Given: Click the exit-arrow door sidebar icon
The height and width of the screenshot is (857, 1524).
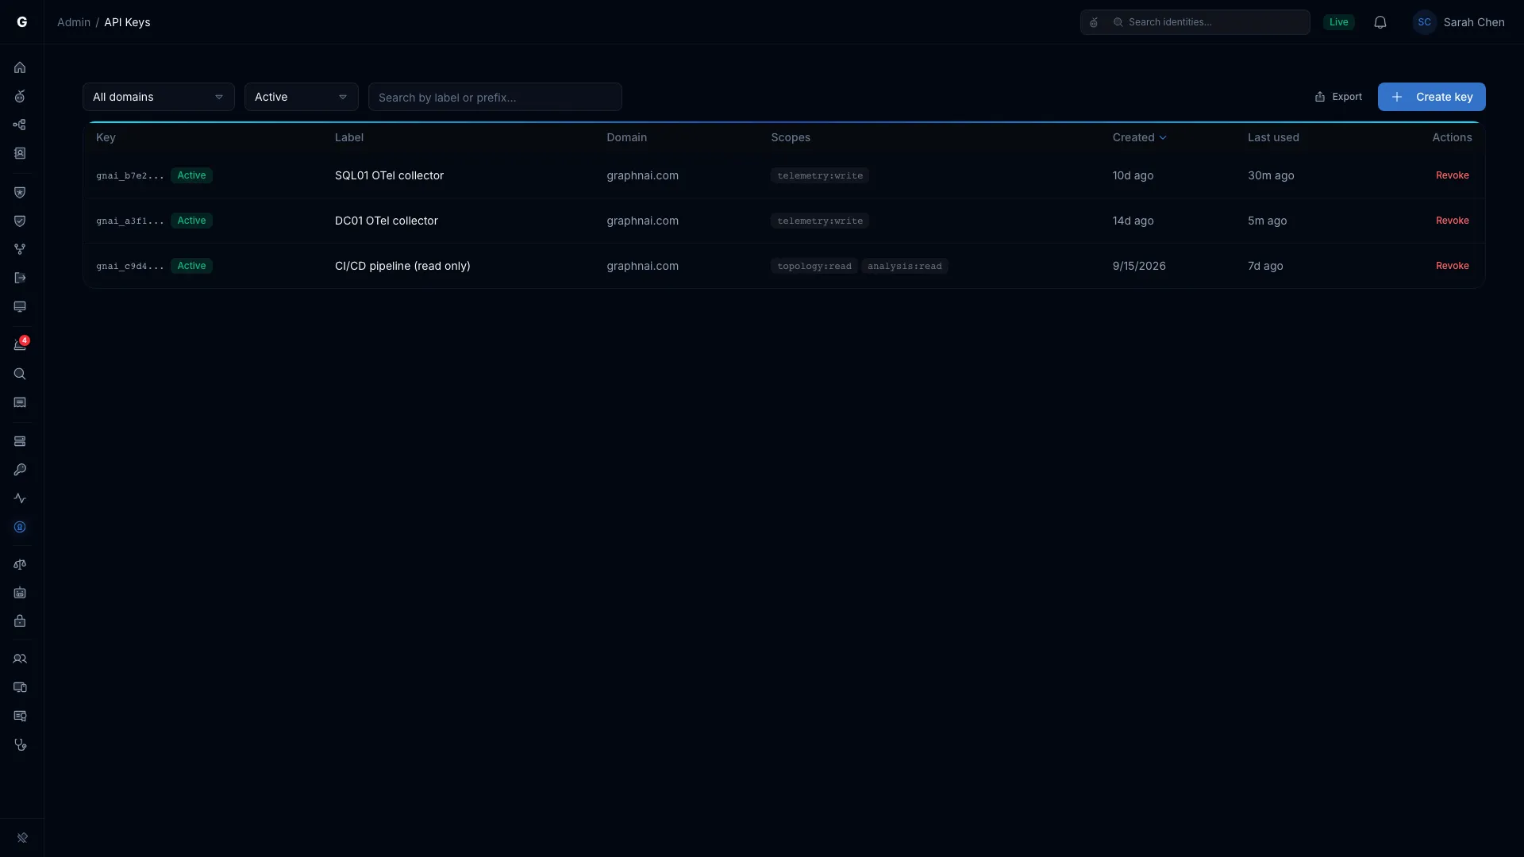Looking at the screenshot, I should point(20,278).
